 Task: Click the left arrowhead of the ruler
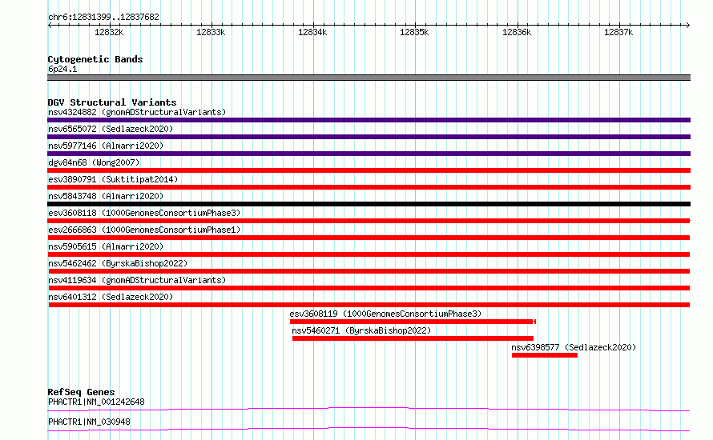coord(50,26)
